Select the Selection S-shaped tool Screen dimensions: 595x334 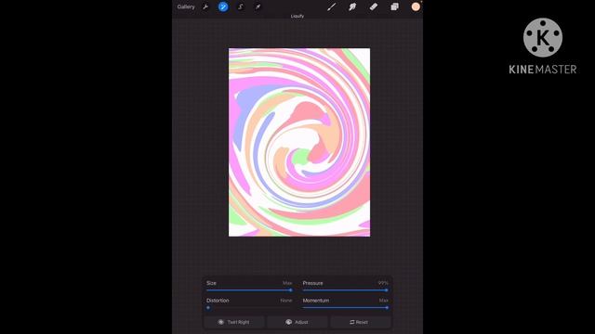240,6
